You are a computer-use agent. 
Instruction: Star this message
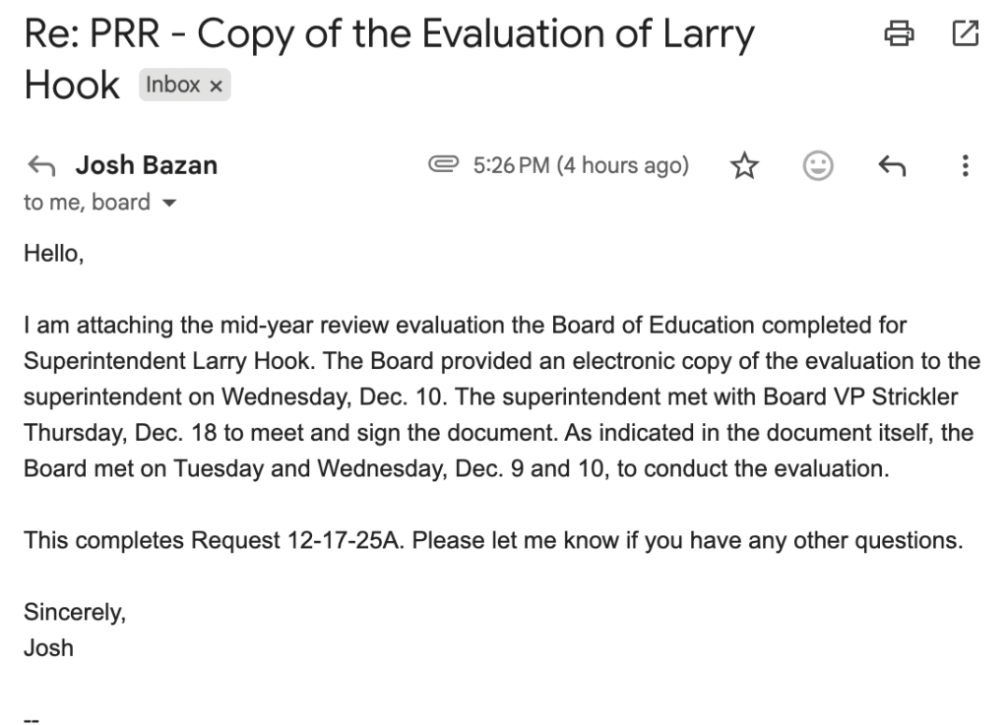coord(744,166)
